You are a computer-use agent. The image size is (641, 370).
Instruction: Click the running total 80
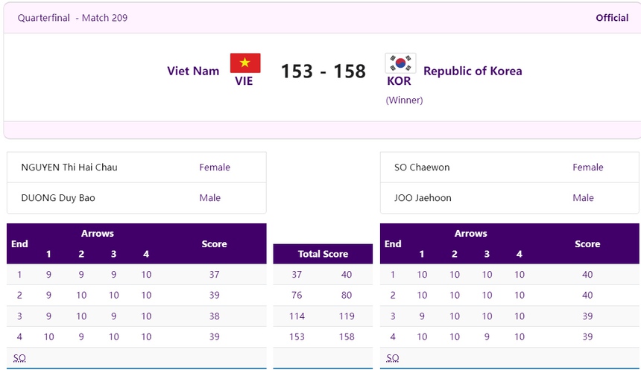347,295
